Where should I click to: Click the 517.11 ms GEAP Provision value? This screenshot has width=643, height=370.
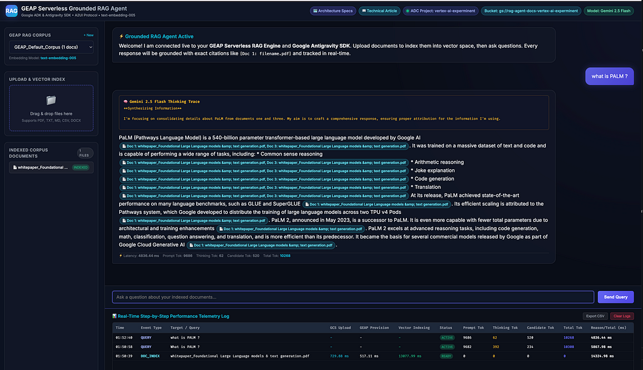pos(369,356)
